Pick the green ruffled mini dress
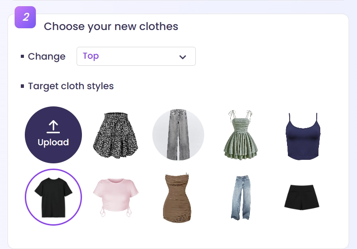 click(241, 135)
